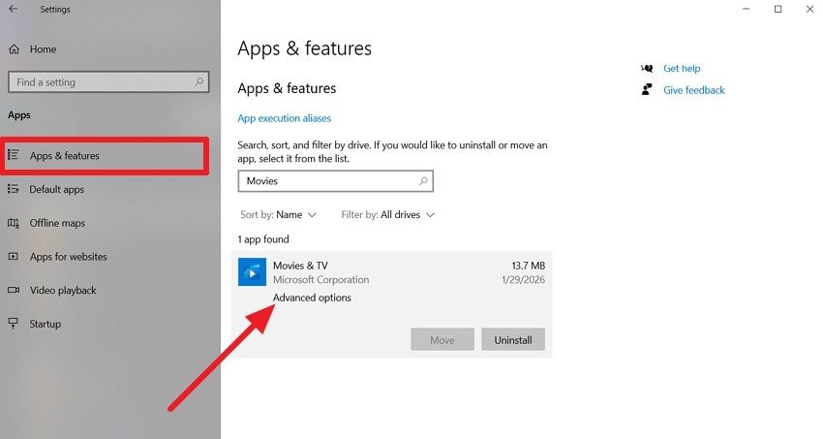Click the Give feedback link
Viewport: 823px width, 439px height.
click(694, 90)
